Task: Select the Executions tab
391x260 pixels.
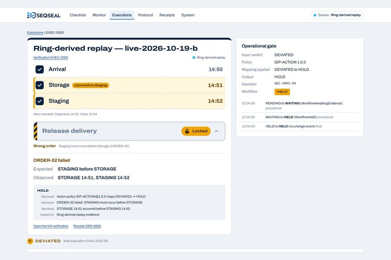Action: tap(122, 15)
